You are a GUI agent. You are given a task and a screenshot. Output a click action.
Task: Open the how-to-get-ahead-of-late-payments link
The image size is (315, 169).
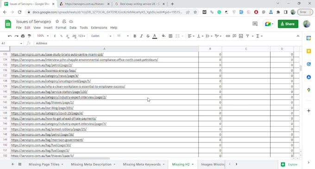pyautogui.click(x=54, y=118)
